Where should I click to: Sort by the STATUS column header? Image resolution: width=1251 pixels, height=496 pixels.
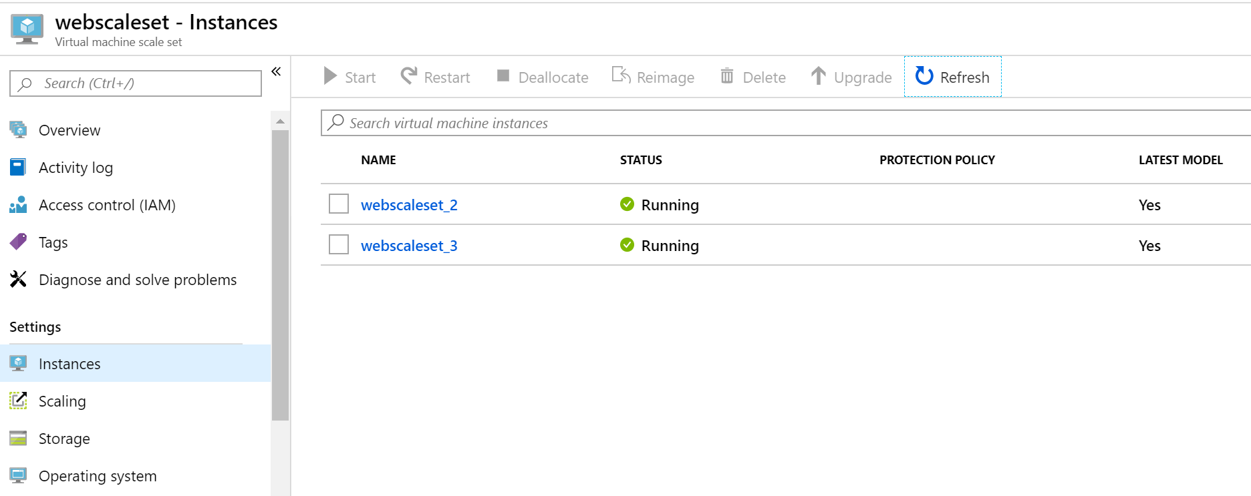(x=641, y=160)
